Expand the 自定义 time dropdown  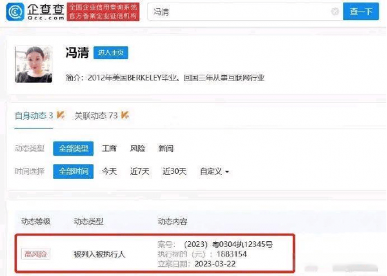click(x=214, y=171)
